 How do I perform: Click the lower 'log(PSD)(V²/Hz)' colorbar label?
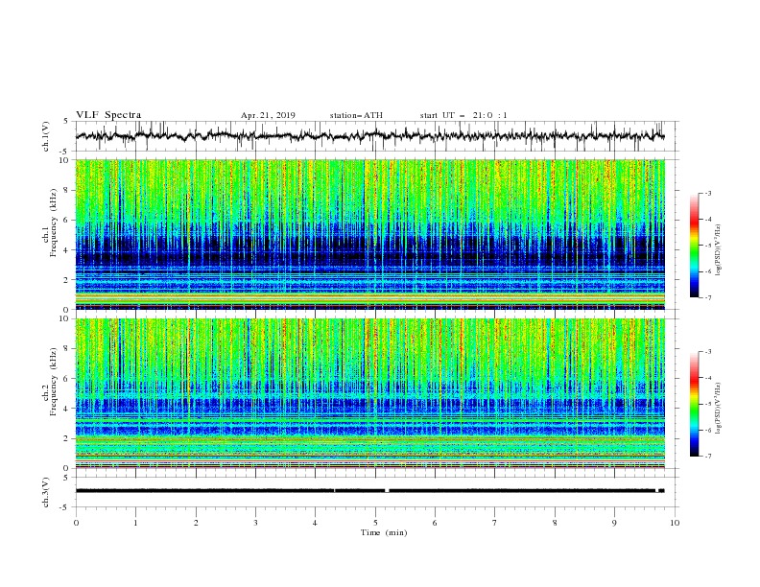click(x=719, y=408)
